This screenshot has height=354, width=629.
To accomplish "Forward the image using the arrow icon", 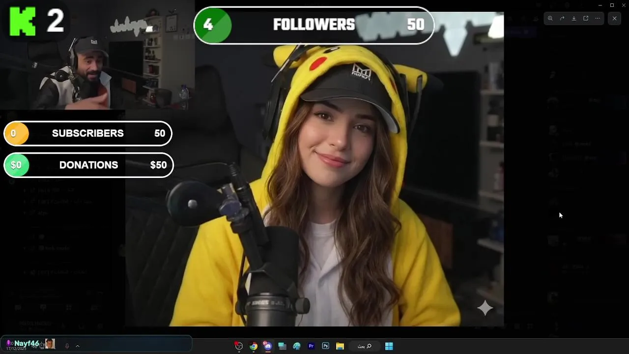I will point(562,18).
